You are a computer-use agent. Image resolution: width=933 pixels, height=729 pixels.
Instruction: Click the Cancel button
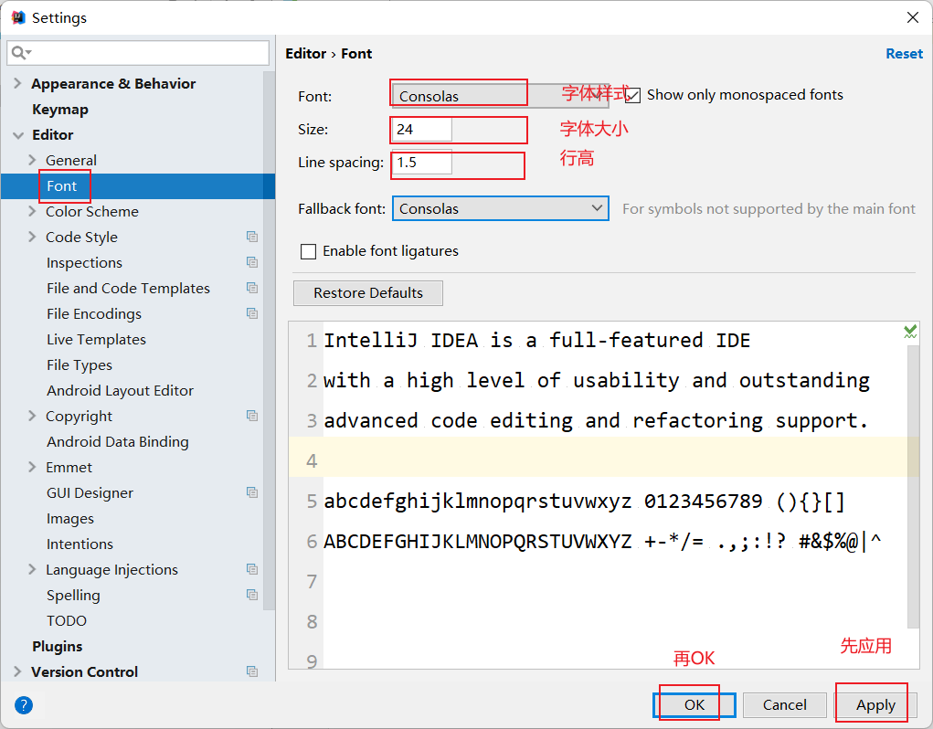click(784, 705)
